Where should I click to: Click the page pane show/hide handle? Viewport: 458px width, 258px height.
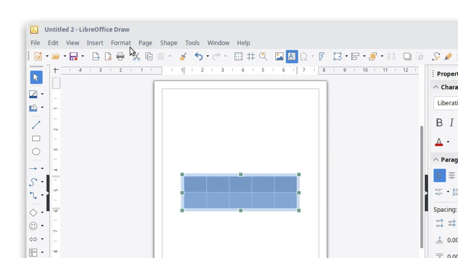coord(48,193)
